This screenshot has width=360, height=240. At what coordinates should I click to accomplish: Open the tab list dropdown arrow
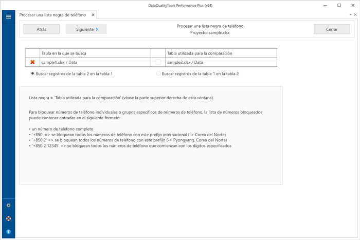click(x=350, y=14)
